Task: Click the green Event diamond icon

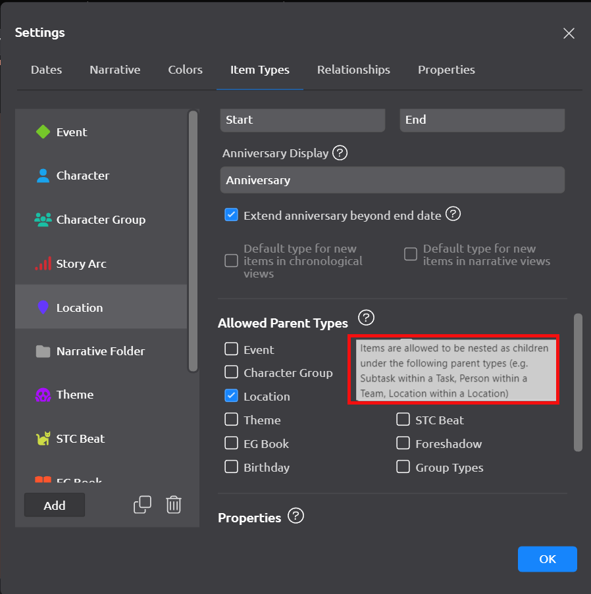Action: pos(43,132)
